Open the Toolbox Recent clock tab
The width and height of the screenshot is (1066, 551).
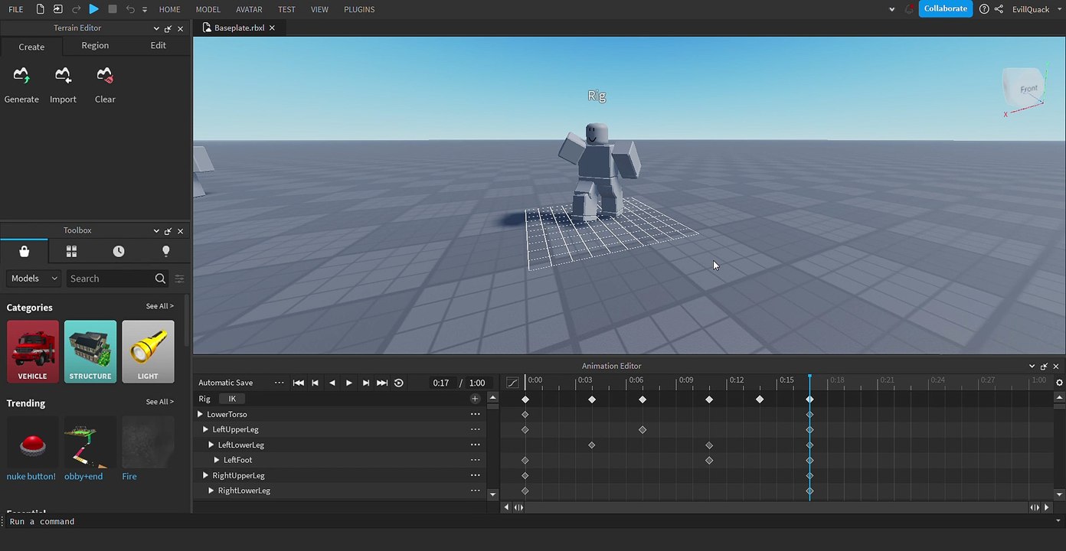pos(119,251)
